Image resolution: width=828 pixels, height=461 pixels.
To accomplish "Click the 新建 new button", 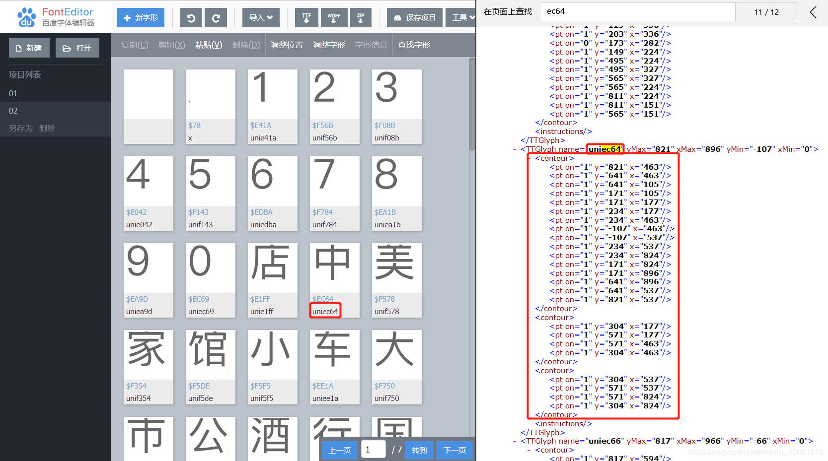I will click(x=29, y=48).
